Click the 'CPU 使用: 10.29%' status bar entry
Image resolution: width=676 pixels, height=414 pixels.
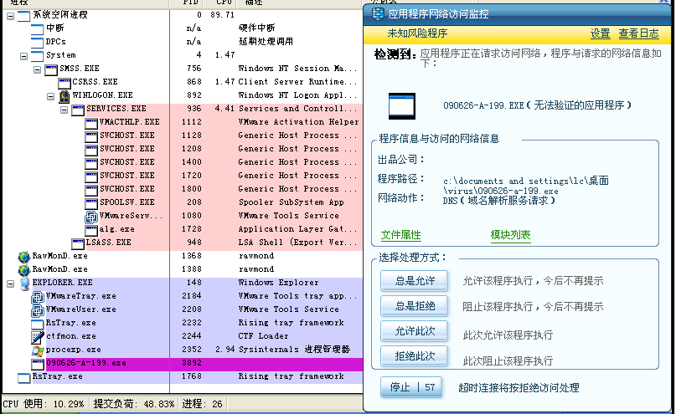click(x=43, y=404)
